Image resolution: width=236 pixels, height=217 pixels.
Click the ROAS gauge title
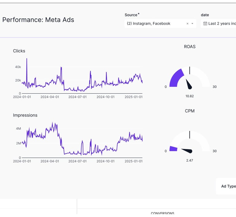pyautogui.click(x=190, y=47)
